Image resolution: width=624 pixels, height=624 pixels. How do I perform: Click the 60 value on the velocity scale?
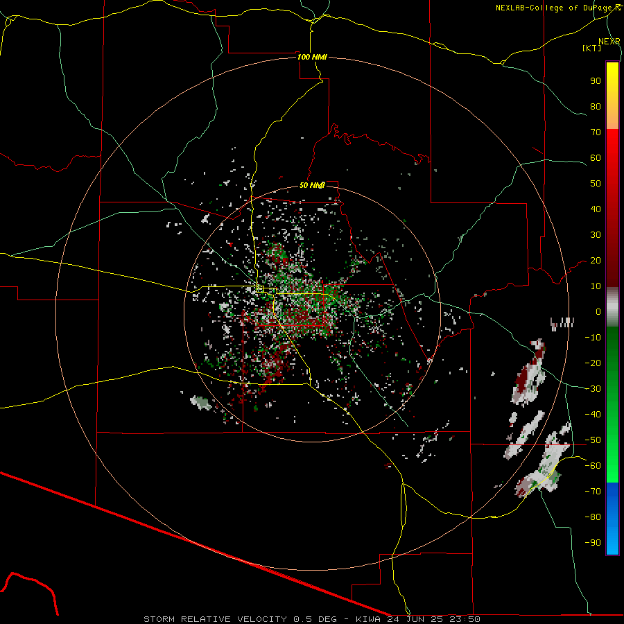596,158
